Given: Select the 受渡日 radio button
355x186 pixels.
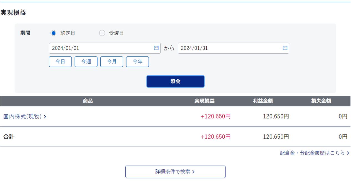Looking at the screenshot, I should tap(102, 33).
